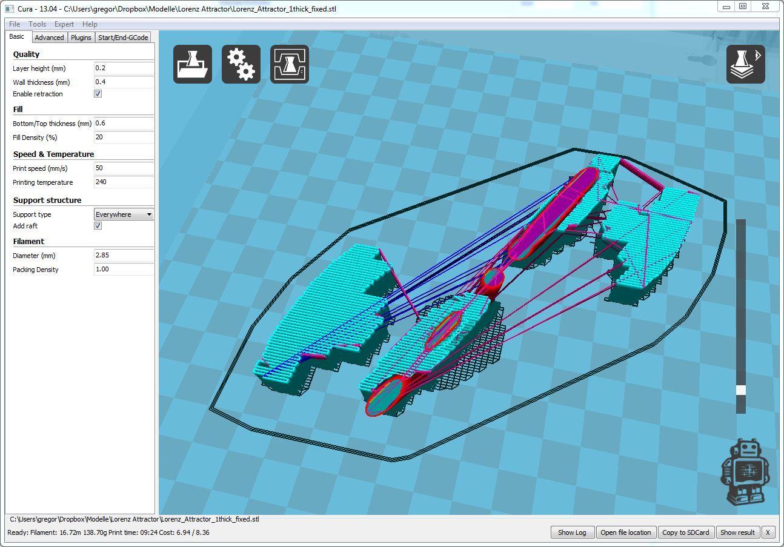This screenshot has height=547, width=784.
Task: Open the Support type dropdown
Action: click(x=124, y=214)
